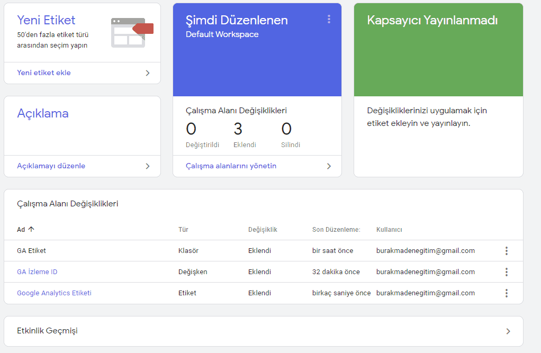Viewport: 541px width, 353px height.
Task: Open the Google Analytics Etiketi tag
Action: tap(54, 293)
